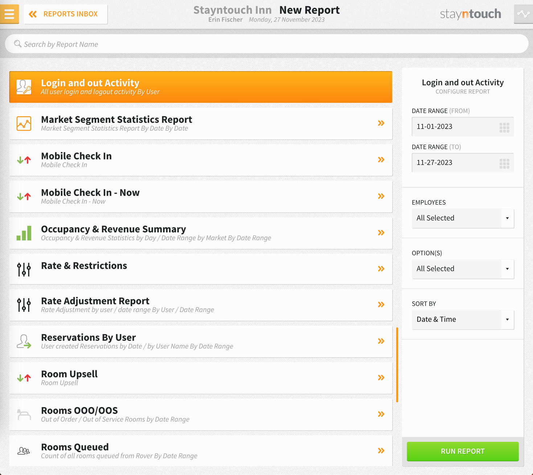Click the Date Range From field 11-01-2023

463,127
